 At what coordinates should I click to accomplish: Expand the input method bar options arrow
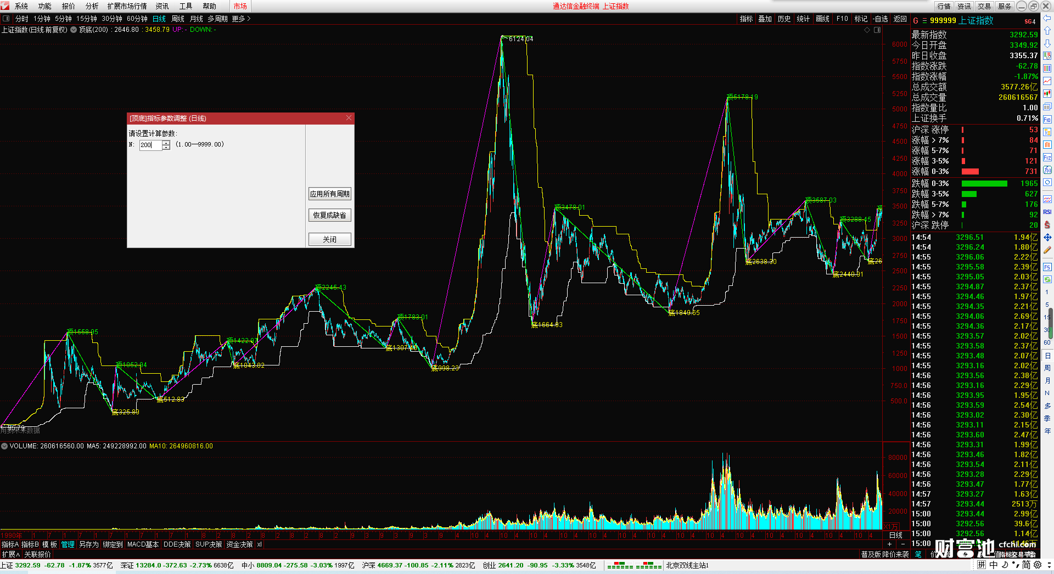click(1048, 565)
